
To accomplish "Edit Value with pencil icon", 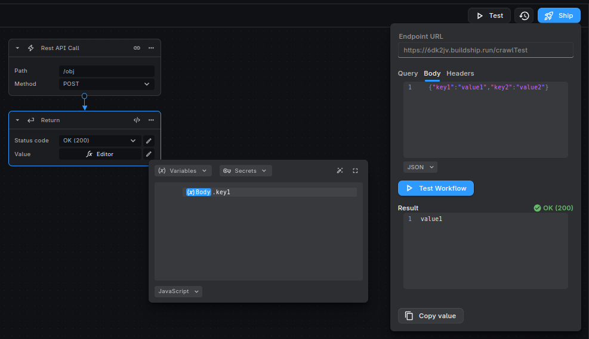I will [x=149, y=154].
